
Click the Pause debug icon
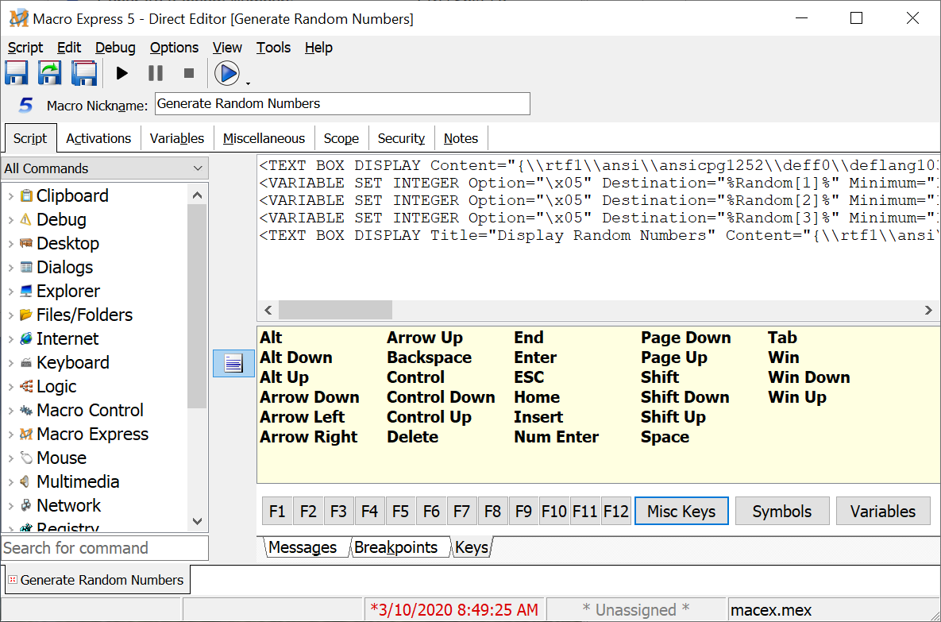(x=156, y=73)
